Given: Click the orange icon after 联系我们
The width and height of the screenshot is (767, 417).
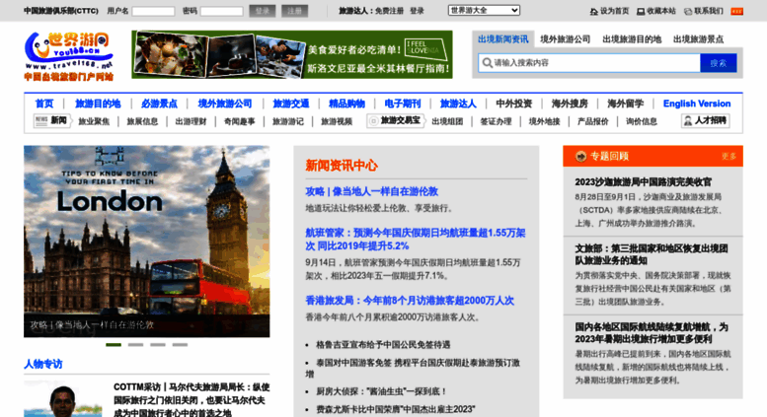Looking at the screenshot, I should [736, 11].
